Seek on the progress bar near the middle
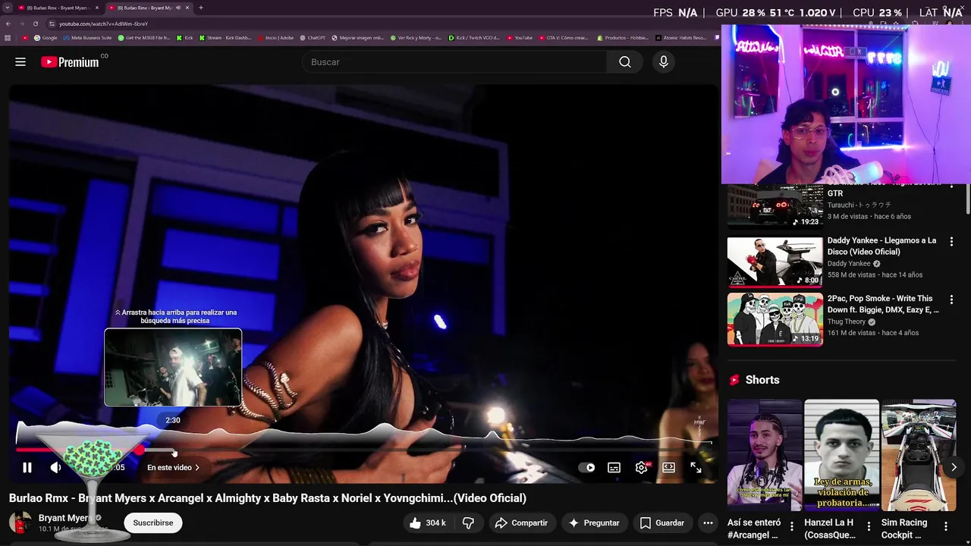 click(364, 450)
